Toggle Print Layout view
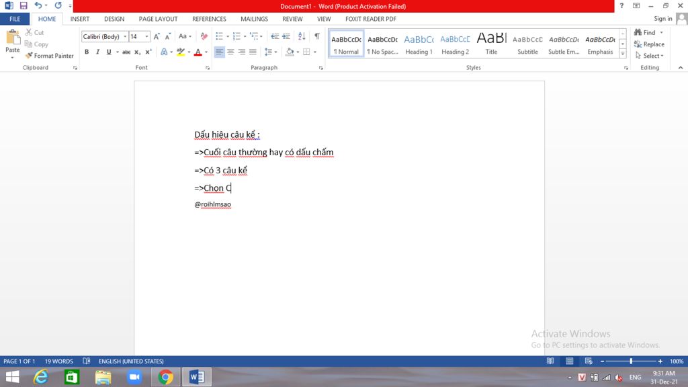688x387 pixels. tap(569, 361)
